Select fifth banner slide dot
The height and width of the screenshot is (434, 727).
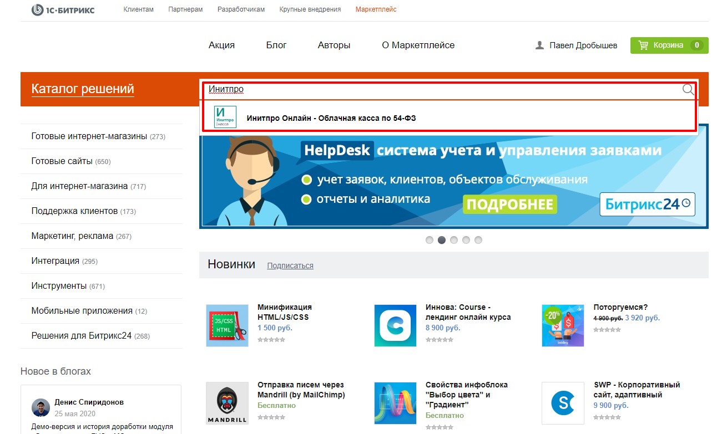click(478, 240)
